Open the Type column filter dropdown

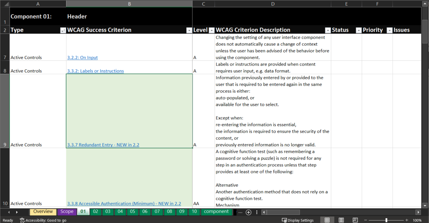tap(63, 30)
